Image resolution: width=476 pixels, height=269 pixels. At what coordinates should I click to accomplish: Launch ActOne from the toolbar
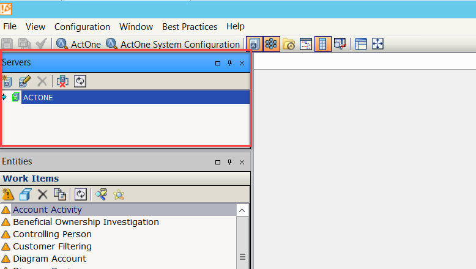79,44
